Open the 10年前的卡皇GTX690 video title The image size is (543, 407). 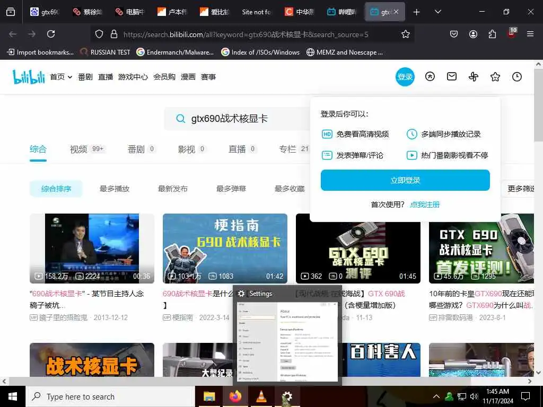click(481, 299)
